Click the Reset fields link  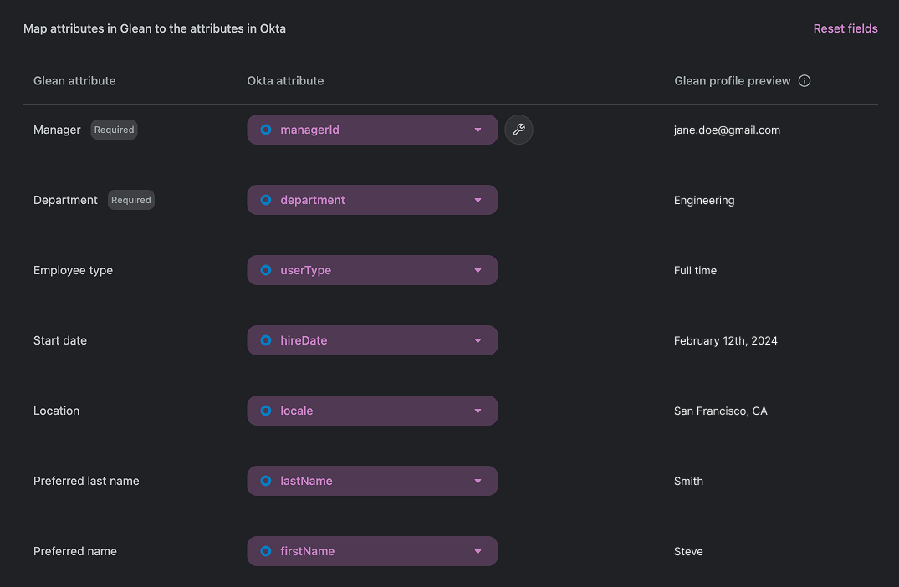click(845, 28)
